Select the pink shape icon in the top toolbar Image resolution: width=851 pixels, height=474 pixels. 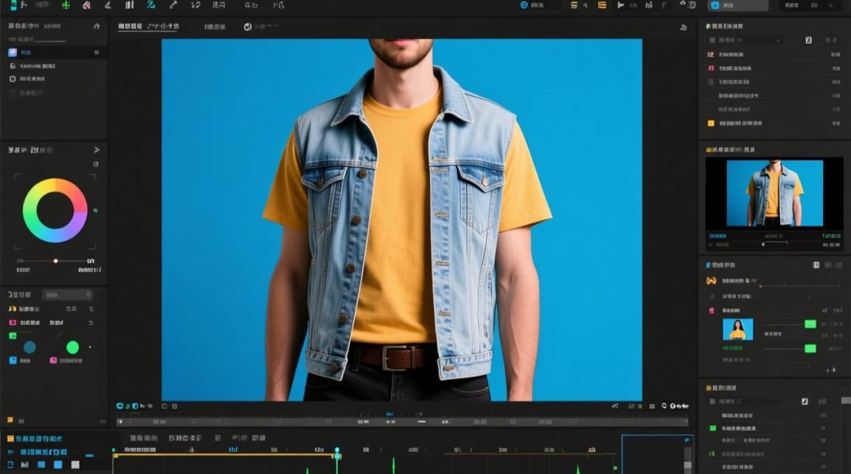[x=86, y=5]
